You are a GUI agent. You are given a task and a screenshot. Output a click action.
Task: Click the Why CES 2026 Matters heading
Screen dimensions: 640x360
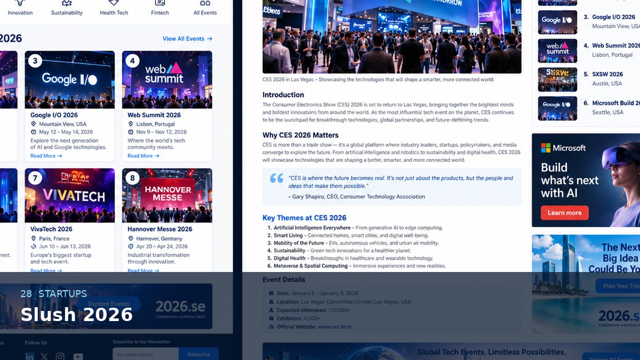point(300,135)
